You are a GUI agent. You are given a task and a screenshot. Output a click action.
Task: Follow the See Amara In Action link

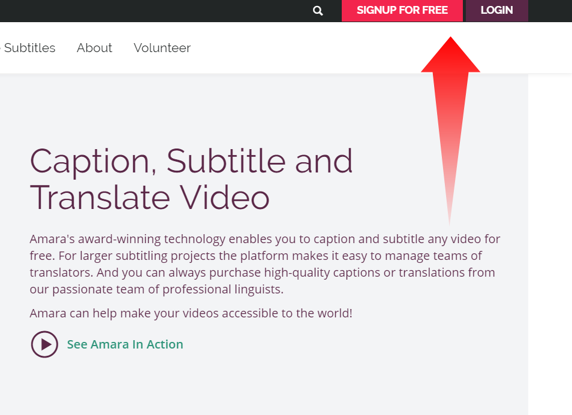125,344
